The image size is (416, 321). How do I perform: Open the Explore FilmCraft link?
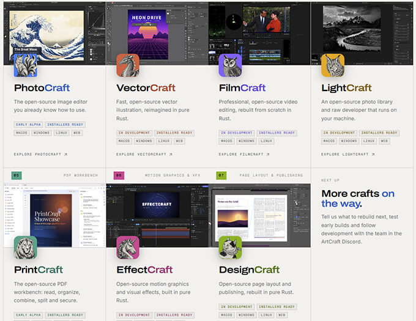pos(244,154)
